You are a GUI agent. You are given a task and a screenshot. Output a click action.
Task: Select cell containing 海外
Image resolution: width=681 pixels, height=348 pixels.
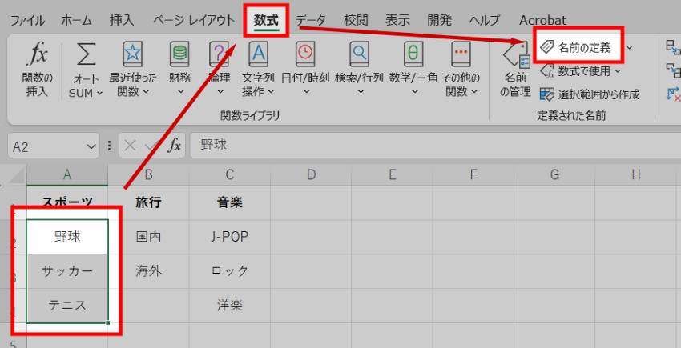click(x=148, y=271)
